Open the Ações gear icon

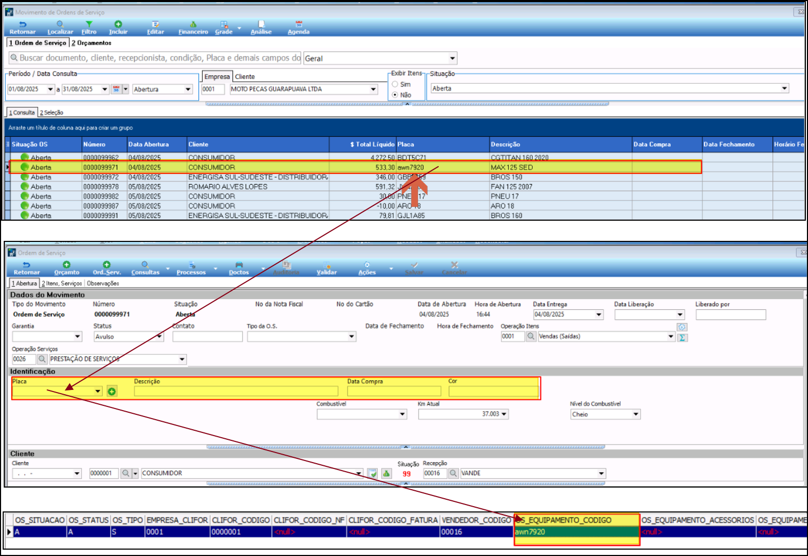pyautogui.click(x=367, y=265)
